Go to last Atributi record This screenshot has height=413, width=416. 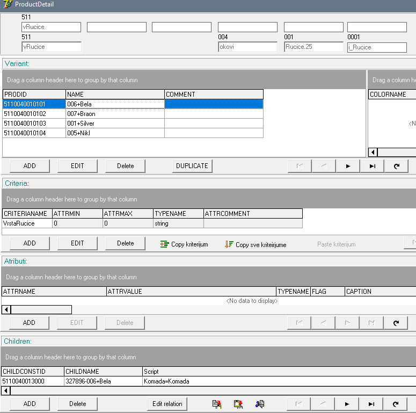[371, 323]
